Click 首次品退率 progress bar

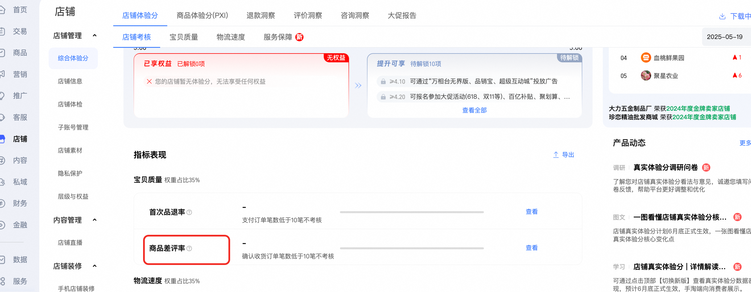[412, 212]
